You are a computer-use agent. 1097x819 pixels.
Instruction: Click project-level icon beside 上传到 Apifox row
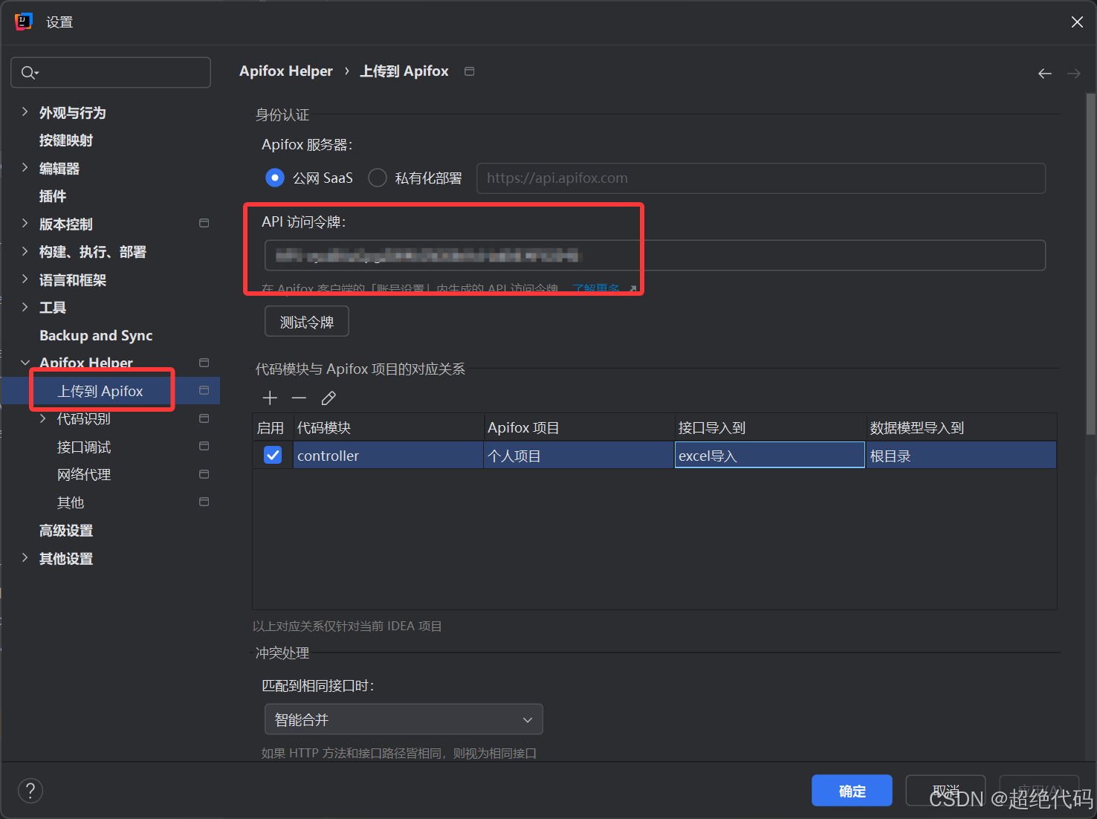(204, 390)
